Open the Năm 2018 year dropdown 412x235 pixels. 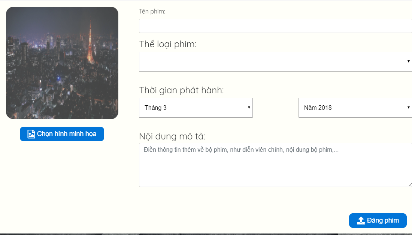point(354,108)
